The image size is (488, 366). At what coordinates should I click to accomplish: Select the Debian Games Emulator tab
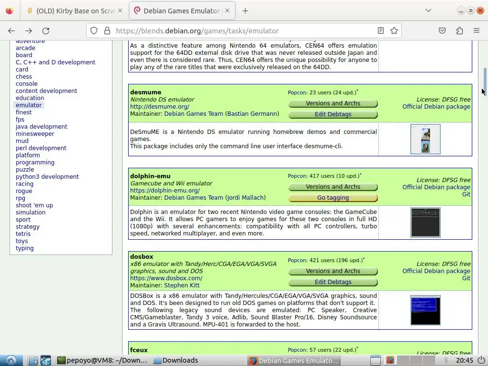click(x=182, y=11)
